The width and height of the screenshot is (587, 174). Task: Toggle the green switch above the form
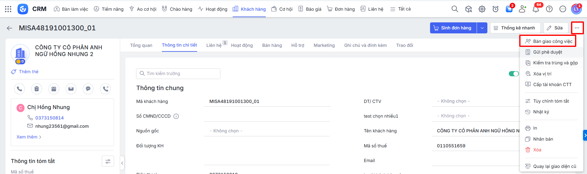point(513,74)
